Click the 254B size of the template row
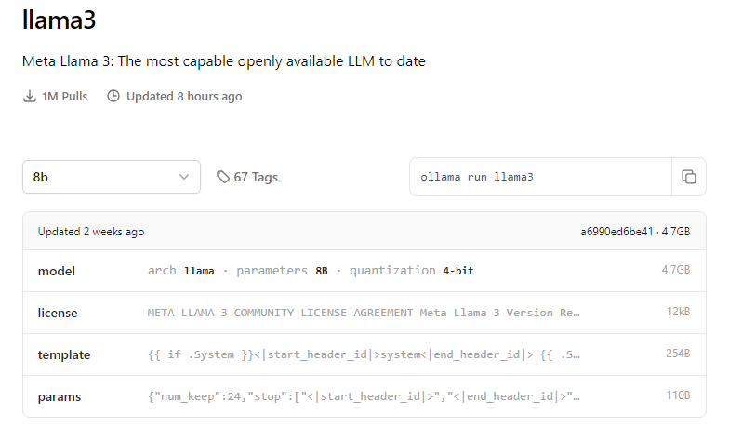The height and width of the screenshot is (428, 729). [676, 354]
